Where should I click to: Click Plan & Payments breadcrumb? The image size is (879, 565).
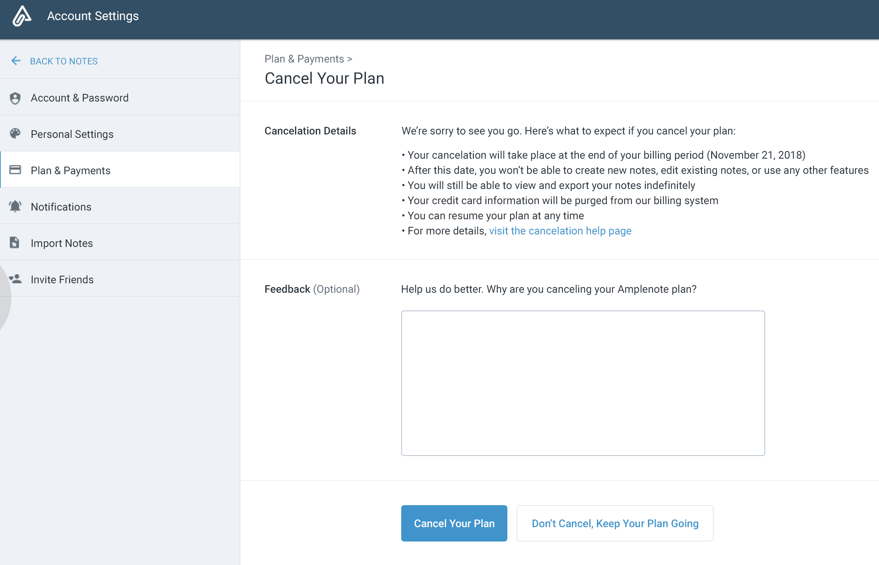[x=304, y=59]
